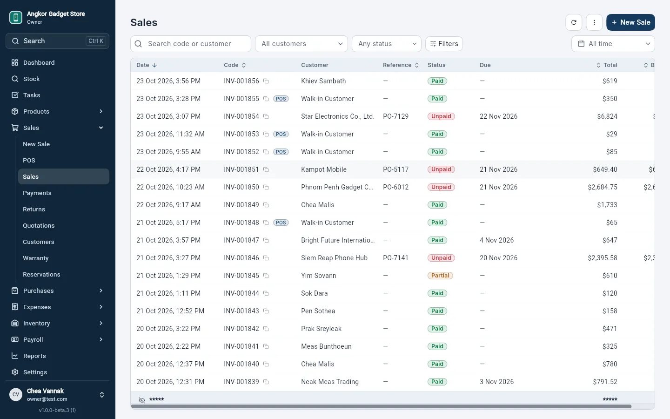Viewport: 670px width, 419px height.
Task: Open the All time date range dropdown
Action: (x=613, y=44)
